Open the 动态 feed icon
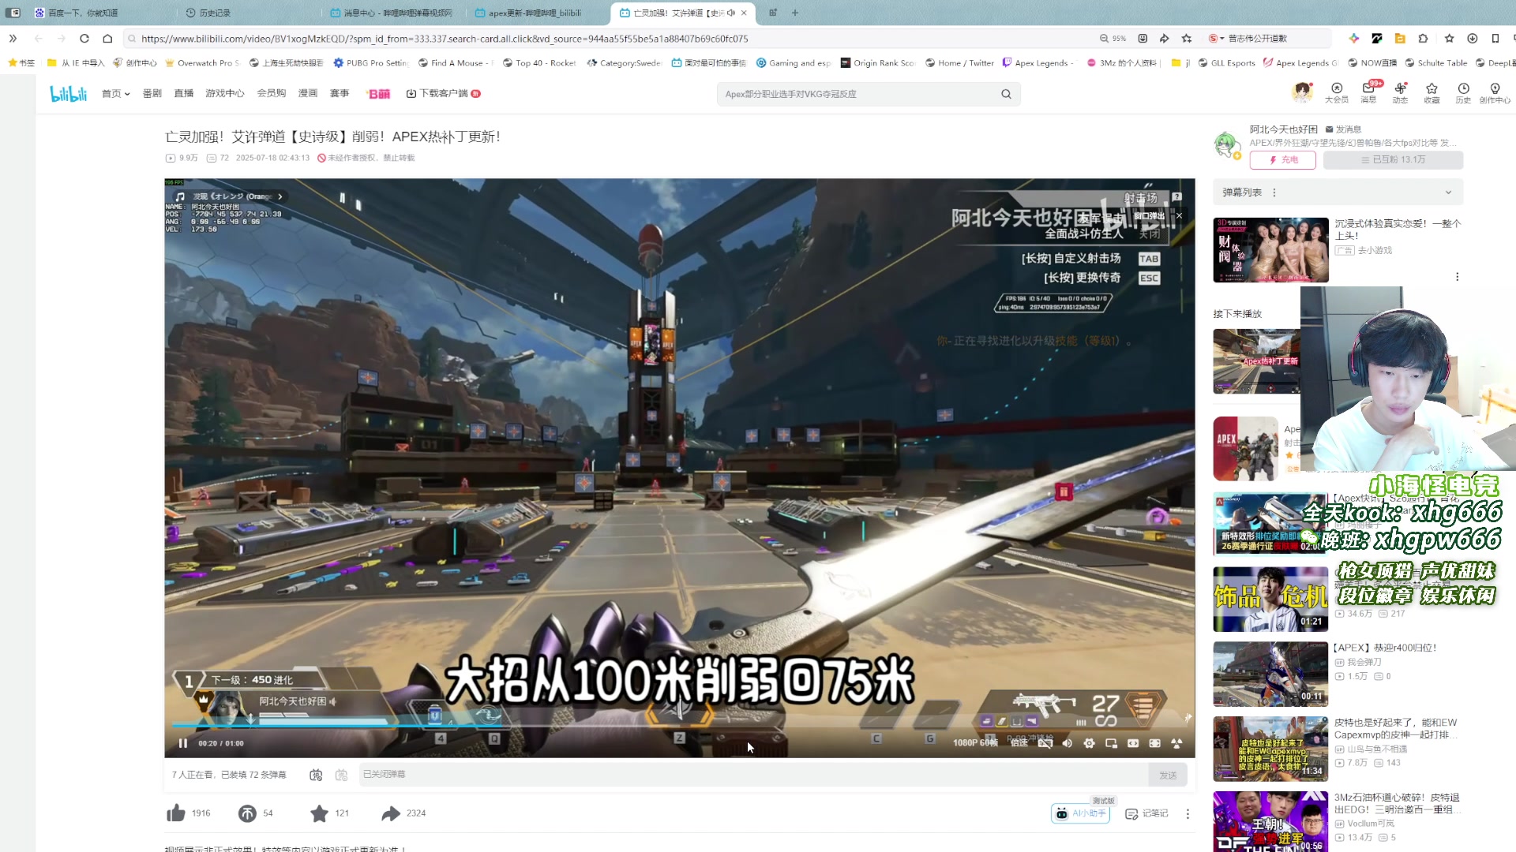 1400,93
